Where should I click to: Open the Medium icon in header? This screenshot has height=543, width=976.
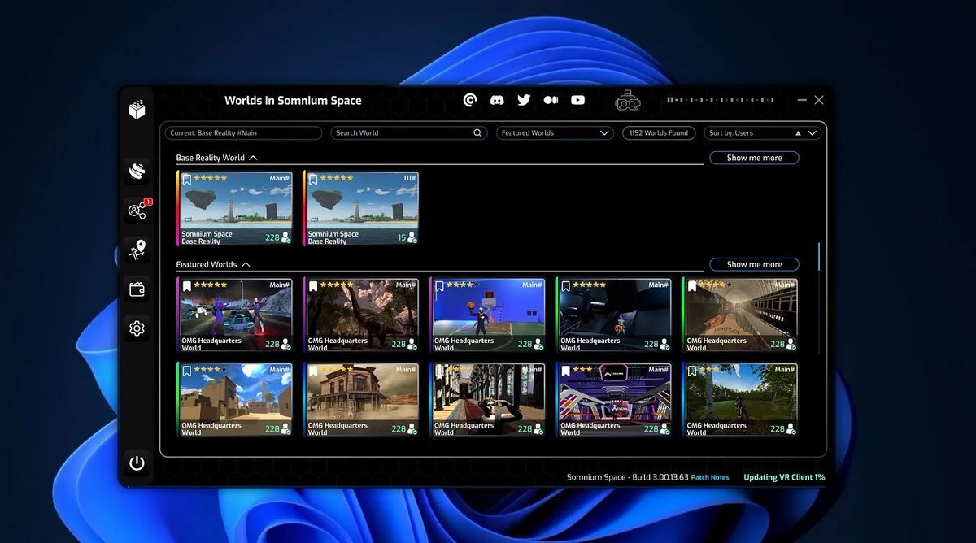(551, 100)
